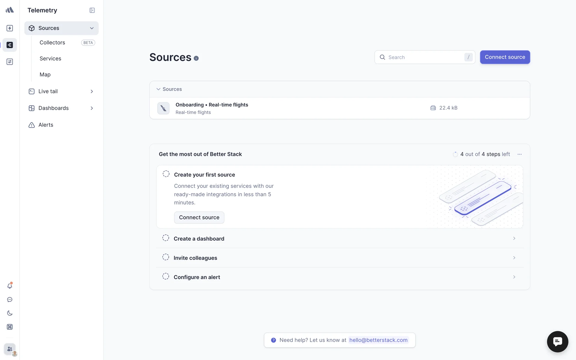
Task: Collapse sidebar using the panel icon
Action: pyautogui.click(x=92, y=10)
